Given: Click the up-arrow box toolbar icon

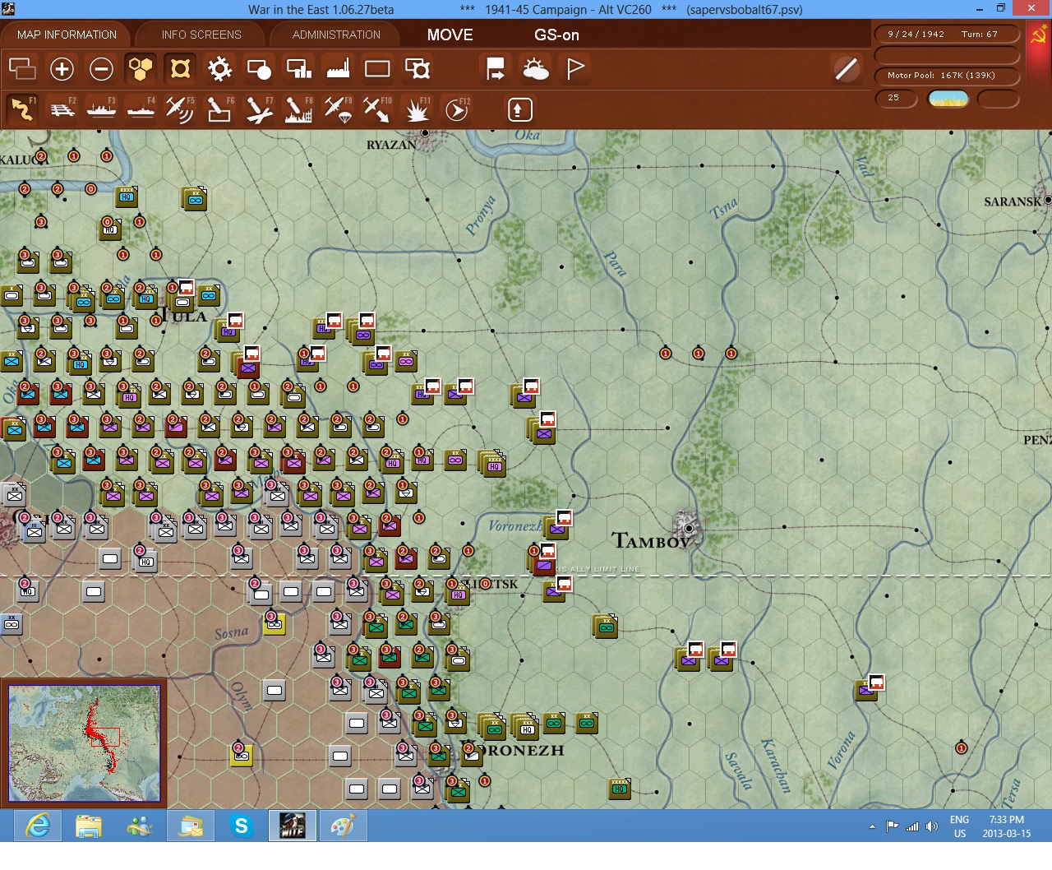Looking at the screenshot, I should coord(519,109).
